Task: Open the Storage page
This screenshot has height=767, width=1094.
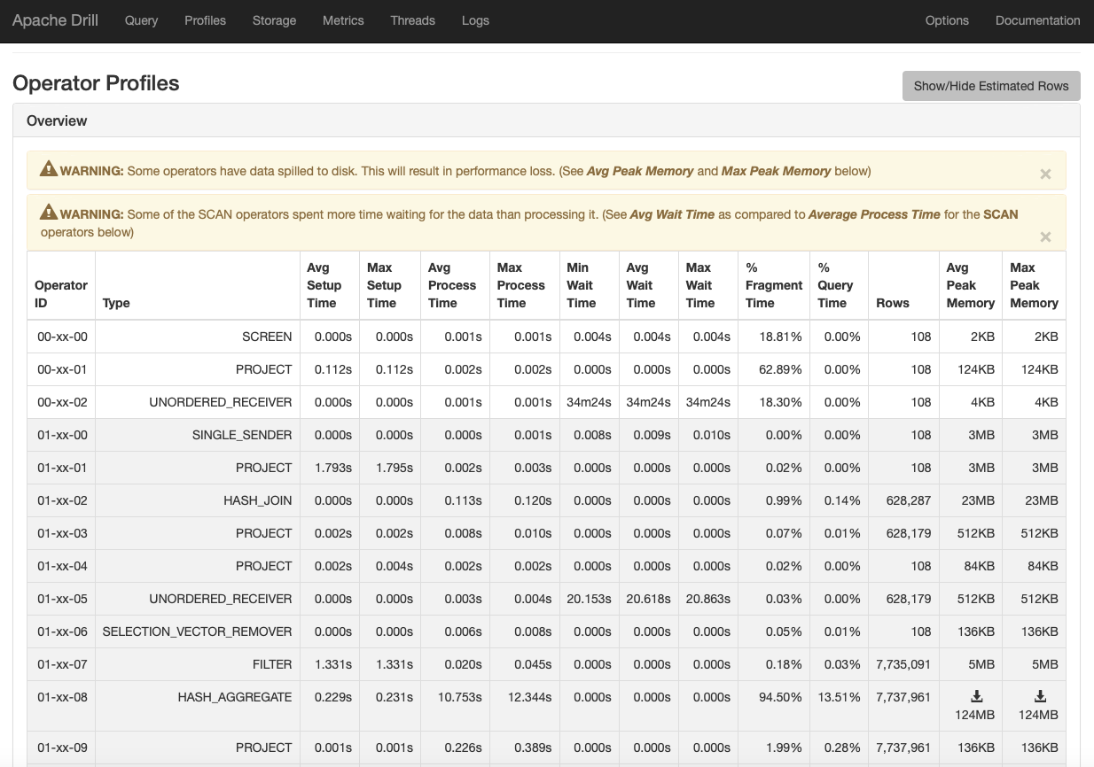Action: 274,20
